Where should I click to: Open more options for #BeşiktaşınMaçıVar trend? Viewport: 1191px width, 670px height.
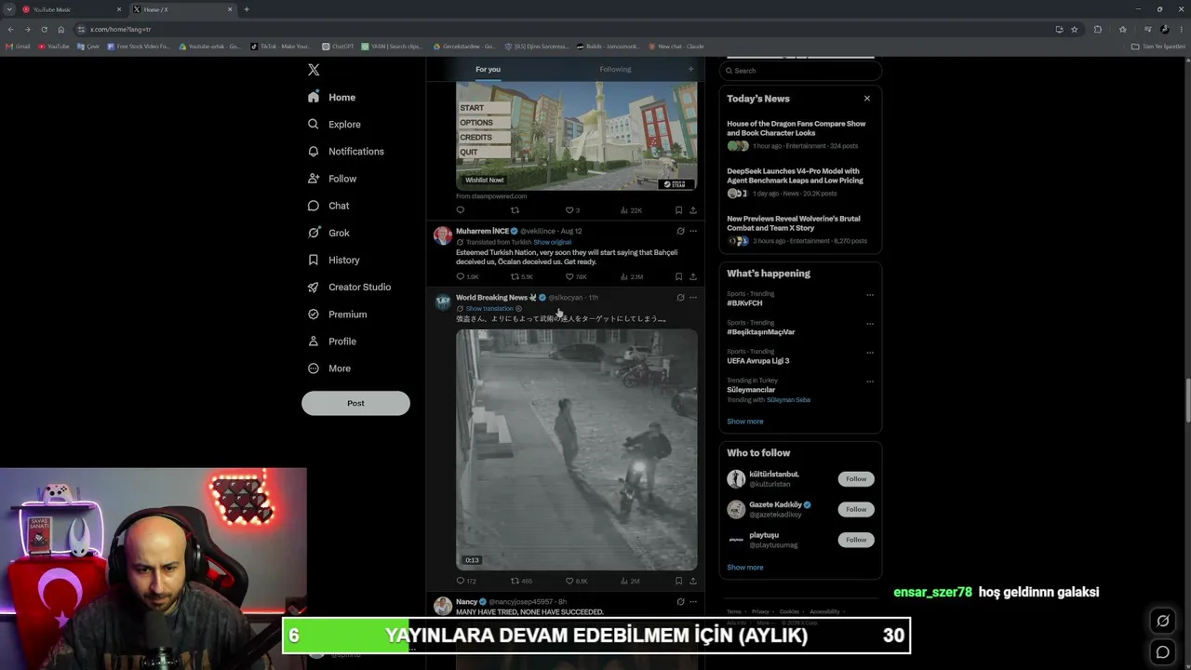870,324
